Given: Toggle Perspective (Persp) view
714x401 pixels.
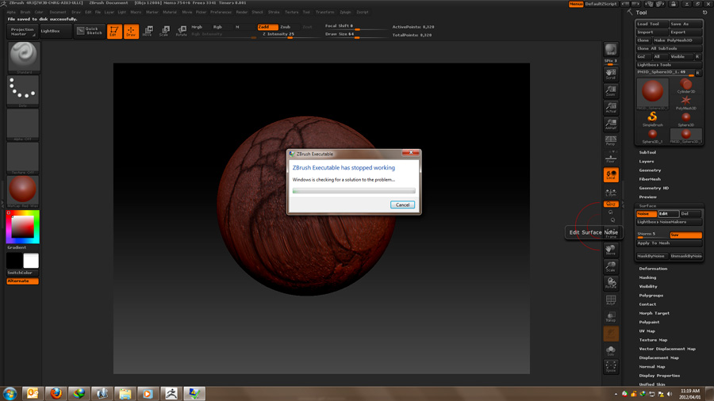Looking at the screenshot, I should point(611,140).
